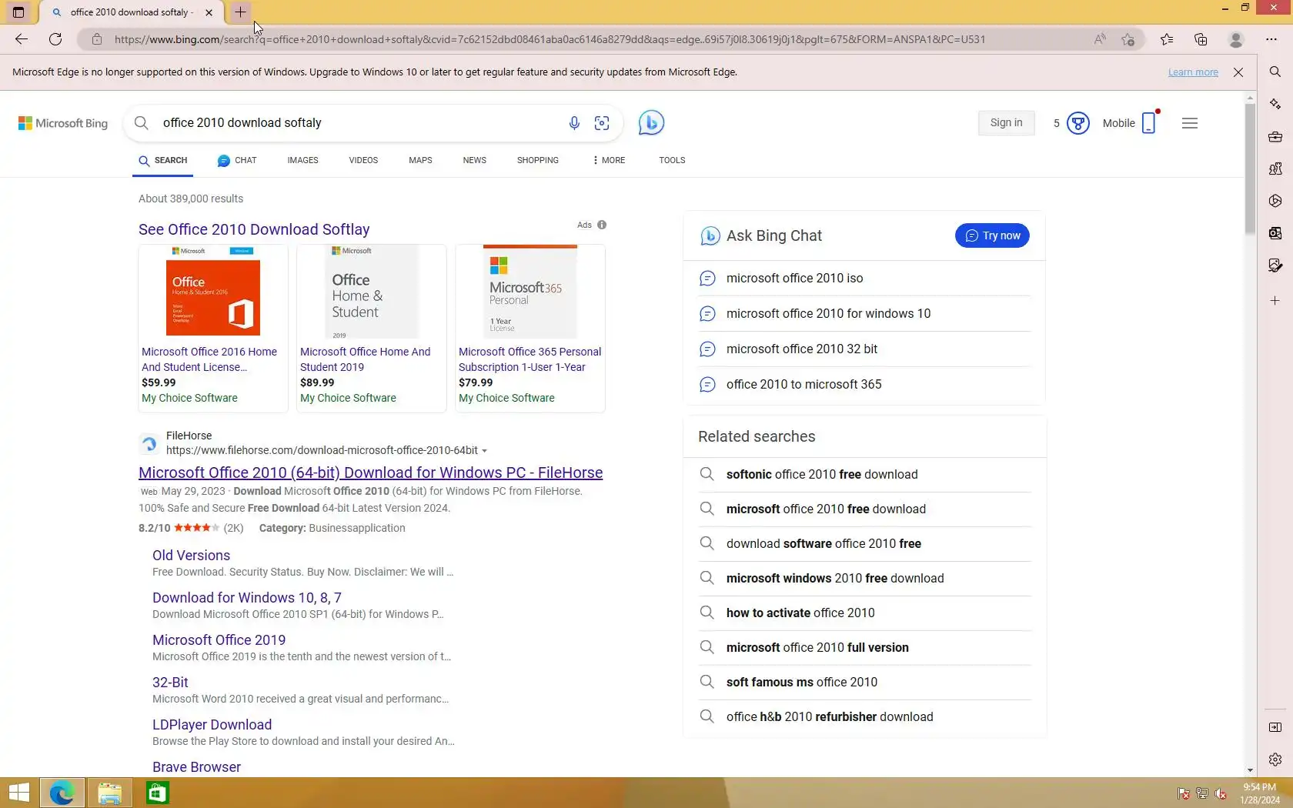The width and height of the screenshot is (1293, 808).
Task: Switch to the Chat tab
Action: click(x=237, y=160)
